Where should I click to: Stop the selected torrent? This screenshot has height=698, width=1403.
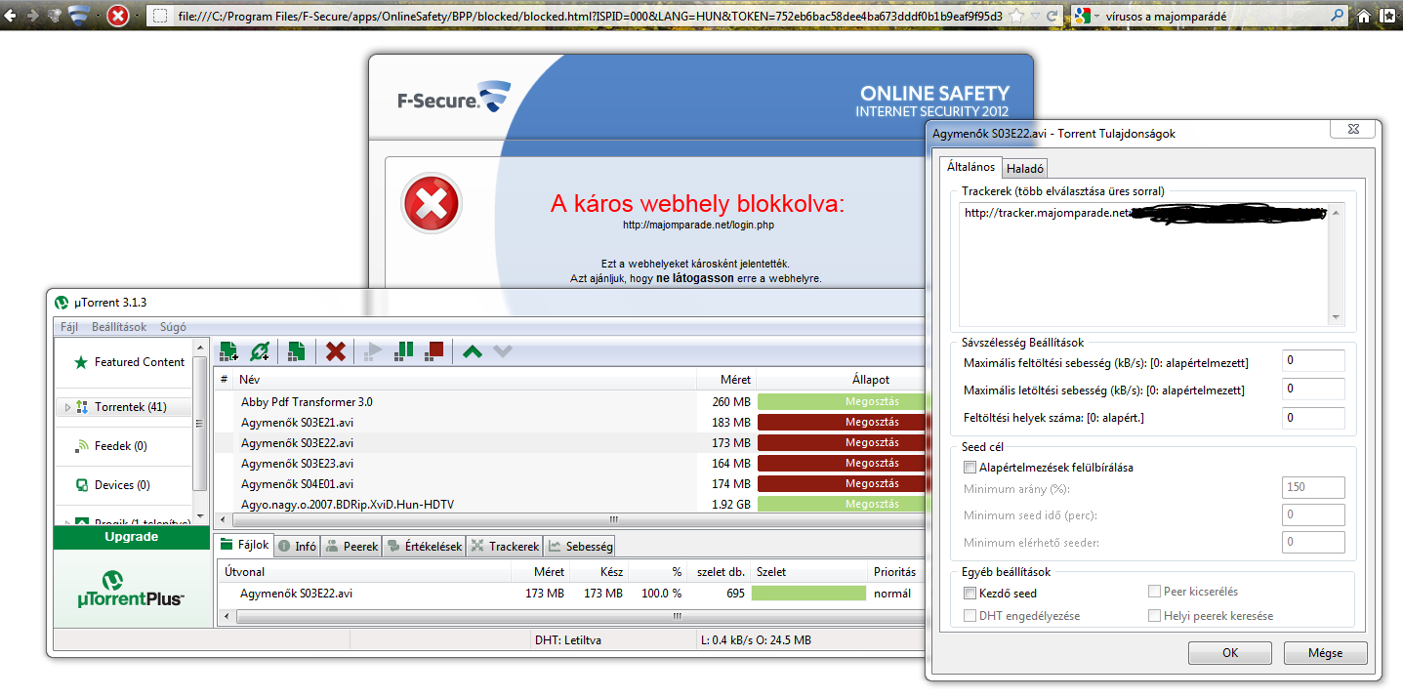[434, 350]
